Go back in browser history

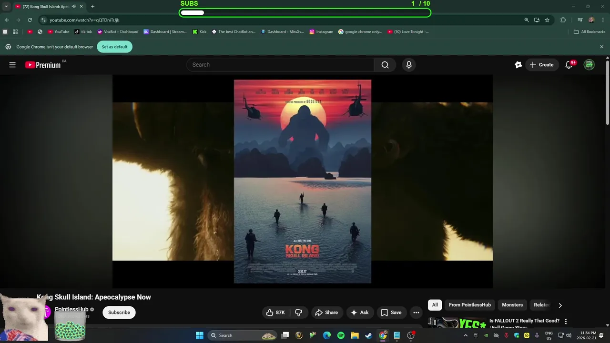(x=7, y=20)
